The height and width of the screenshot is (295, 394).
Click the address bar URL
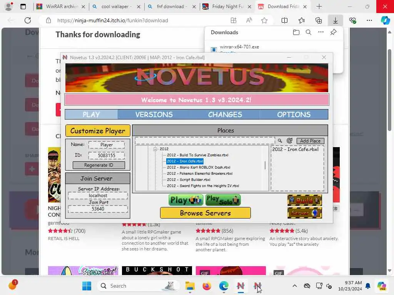(113, 20)
